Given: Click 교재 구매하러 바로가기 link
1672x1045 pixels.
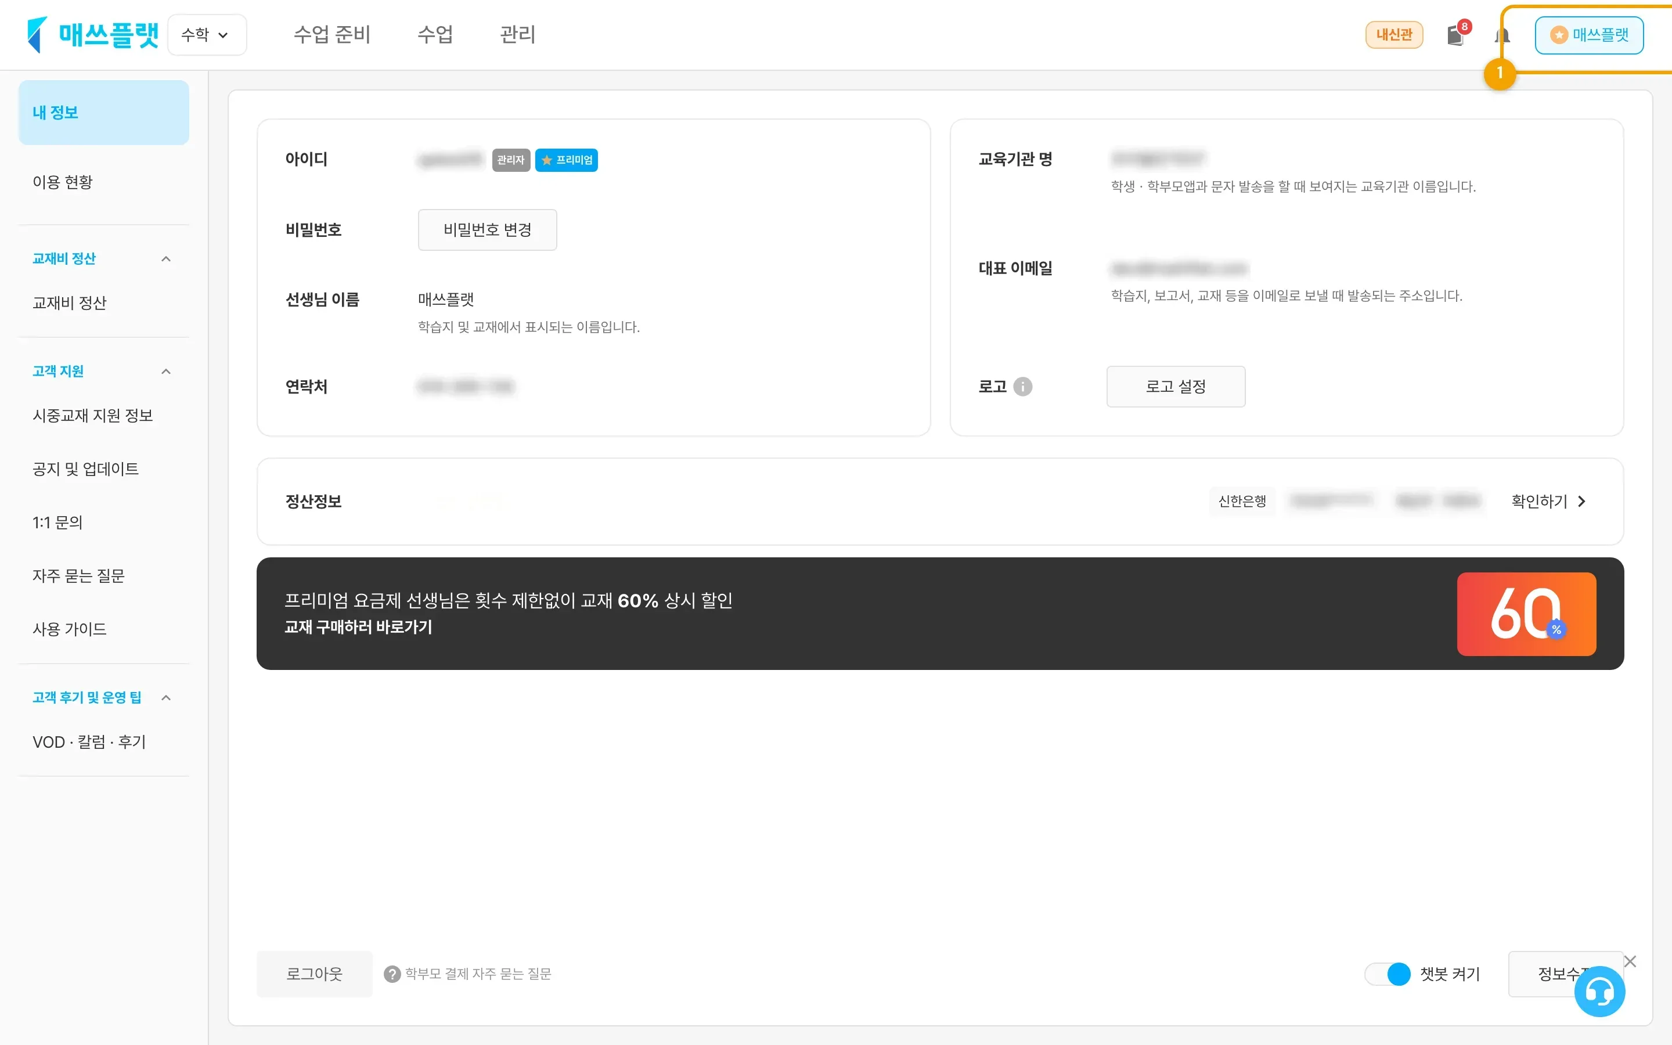Looking at the screenshot, I should (358, 627).
